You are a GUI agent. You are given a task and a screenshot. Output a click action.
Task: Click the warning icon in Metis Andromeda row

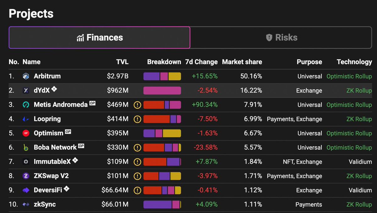[137, 105]
